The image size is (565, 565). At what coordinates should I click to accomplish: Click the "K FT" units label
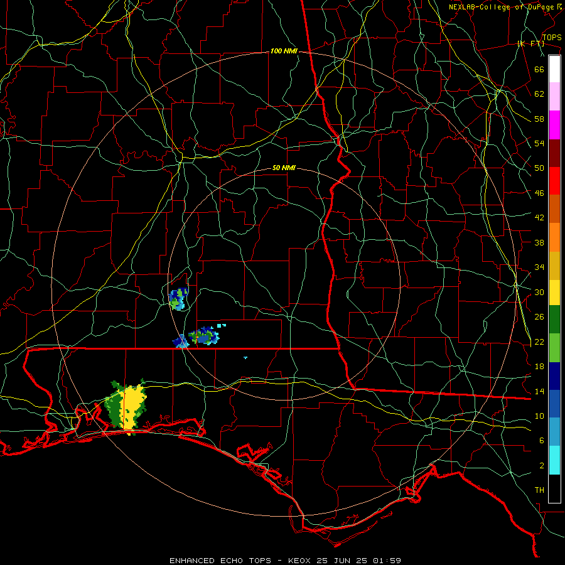(x=530, y=44)
